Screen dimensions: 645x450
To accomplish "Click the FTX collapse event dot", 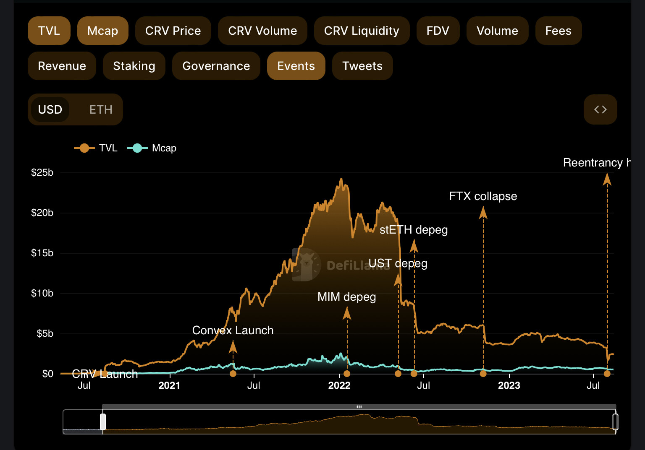I will pyautogui.click(x=483, y=374).
